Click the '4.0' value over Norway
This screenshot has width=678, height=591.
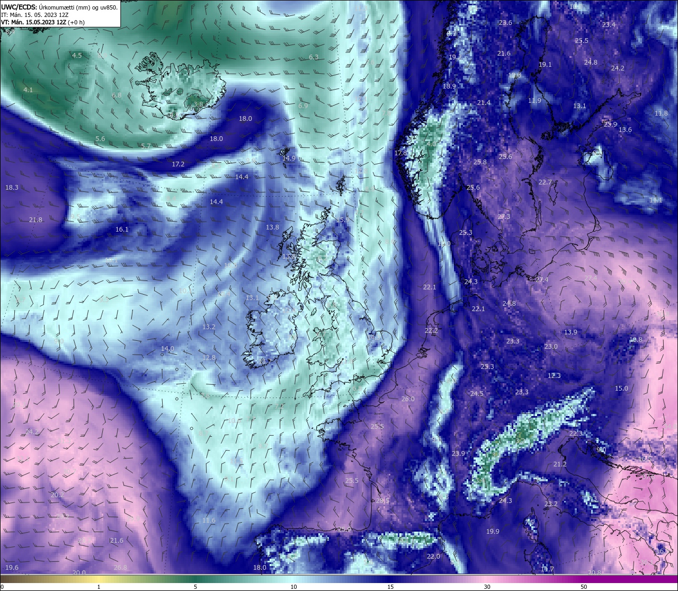coord(431,144)
